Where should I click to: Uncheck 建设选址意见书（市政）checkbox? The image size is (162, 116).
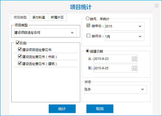click(20, 56)
